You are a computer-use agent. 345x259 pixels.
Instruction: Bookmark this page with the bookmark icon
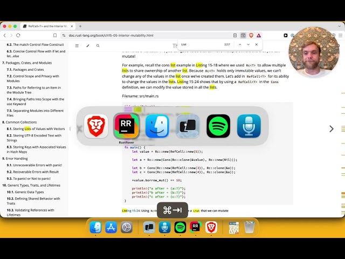[55, 35]
